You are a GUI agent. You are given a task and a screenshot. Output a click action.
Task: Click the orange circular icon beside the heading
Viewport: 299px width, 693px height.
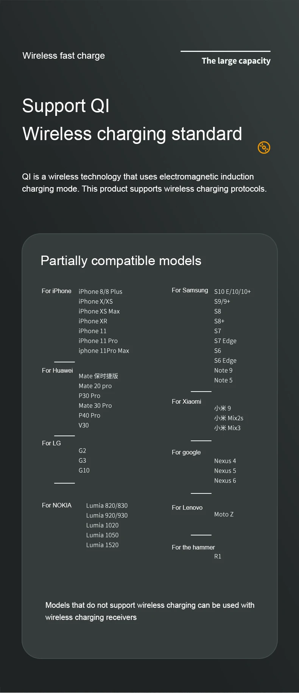(264, 147)
